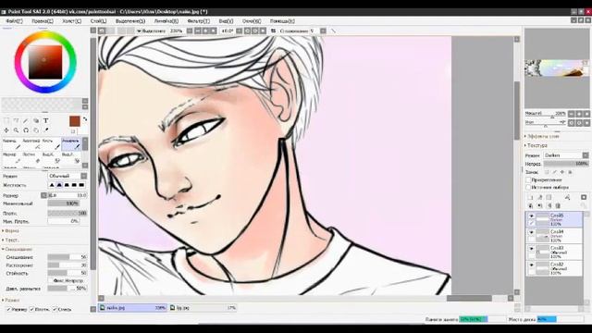Hide the Слой2 layer

(x=531, y=265)
